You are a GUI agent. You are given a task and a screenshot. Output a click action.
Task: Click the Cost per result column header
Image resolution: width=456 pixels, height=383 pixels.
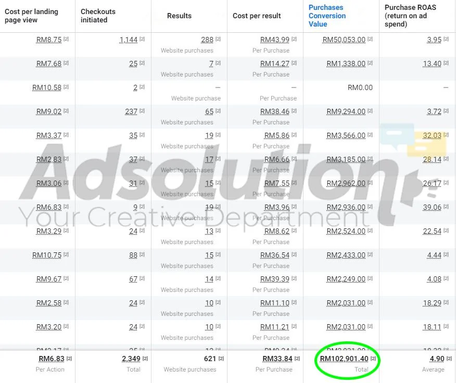click(x=257, y=16)
